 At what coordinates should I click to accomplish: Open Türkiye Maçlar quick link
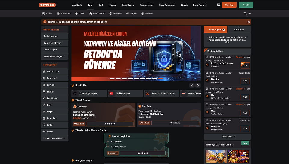125,93
